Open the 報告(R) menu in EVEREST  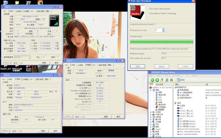pos(168,76)
